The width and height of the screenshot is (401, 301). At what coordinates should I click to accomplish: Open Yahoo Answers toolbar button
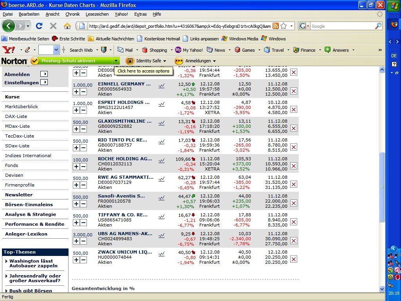click(336, 50)
